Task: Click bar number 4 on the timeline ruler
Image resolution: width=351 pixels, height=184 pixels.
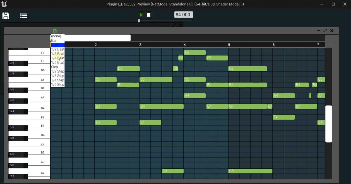Action: pyautogui.click(x=185, y=44)
